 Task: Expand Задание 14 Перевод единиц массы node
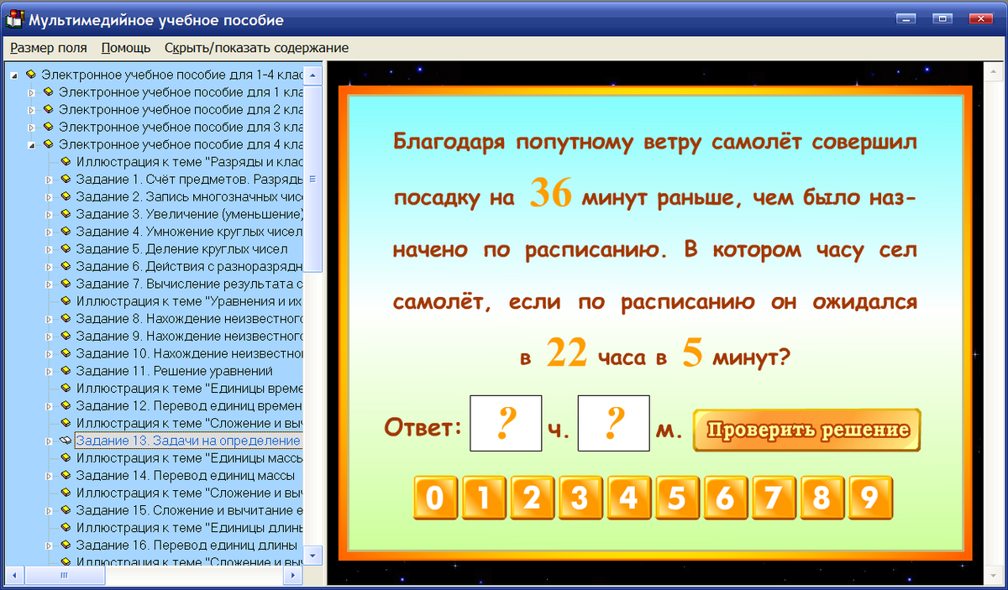tap(49, 476)
